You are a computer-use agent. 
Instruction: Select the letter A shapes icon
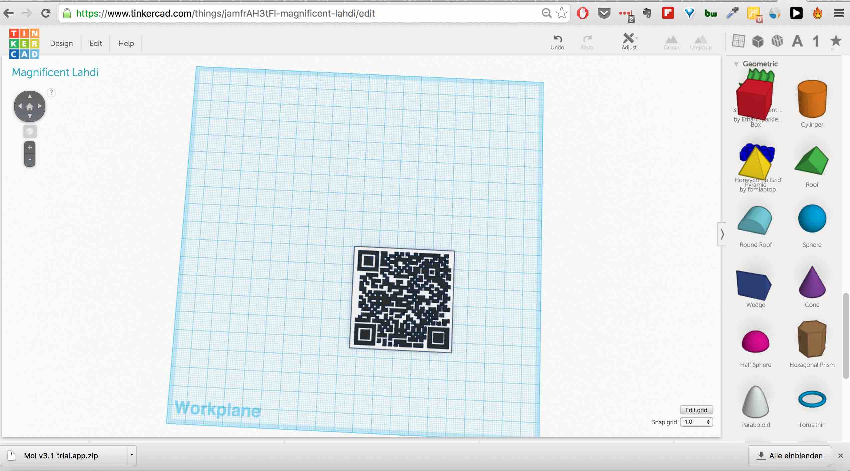coord(797,42)
